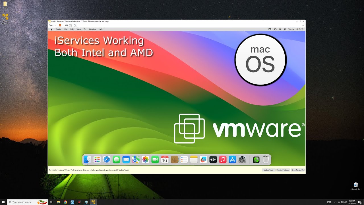Viewport: 364px width, 205px height.
Task: Click the Windows taskbar clock 2:26 AM
Action: 352,202
